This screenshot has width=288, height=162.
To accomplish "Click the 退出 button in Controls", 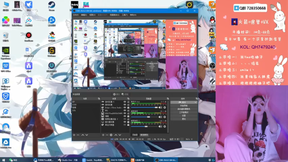I will 184,119.
